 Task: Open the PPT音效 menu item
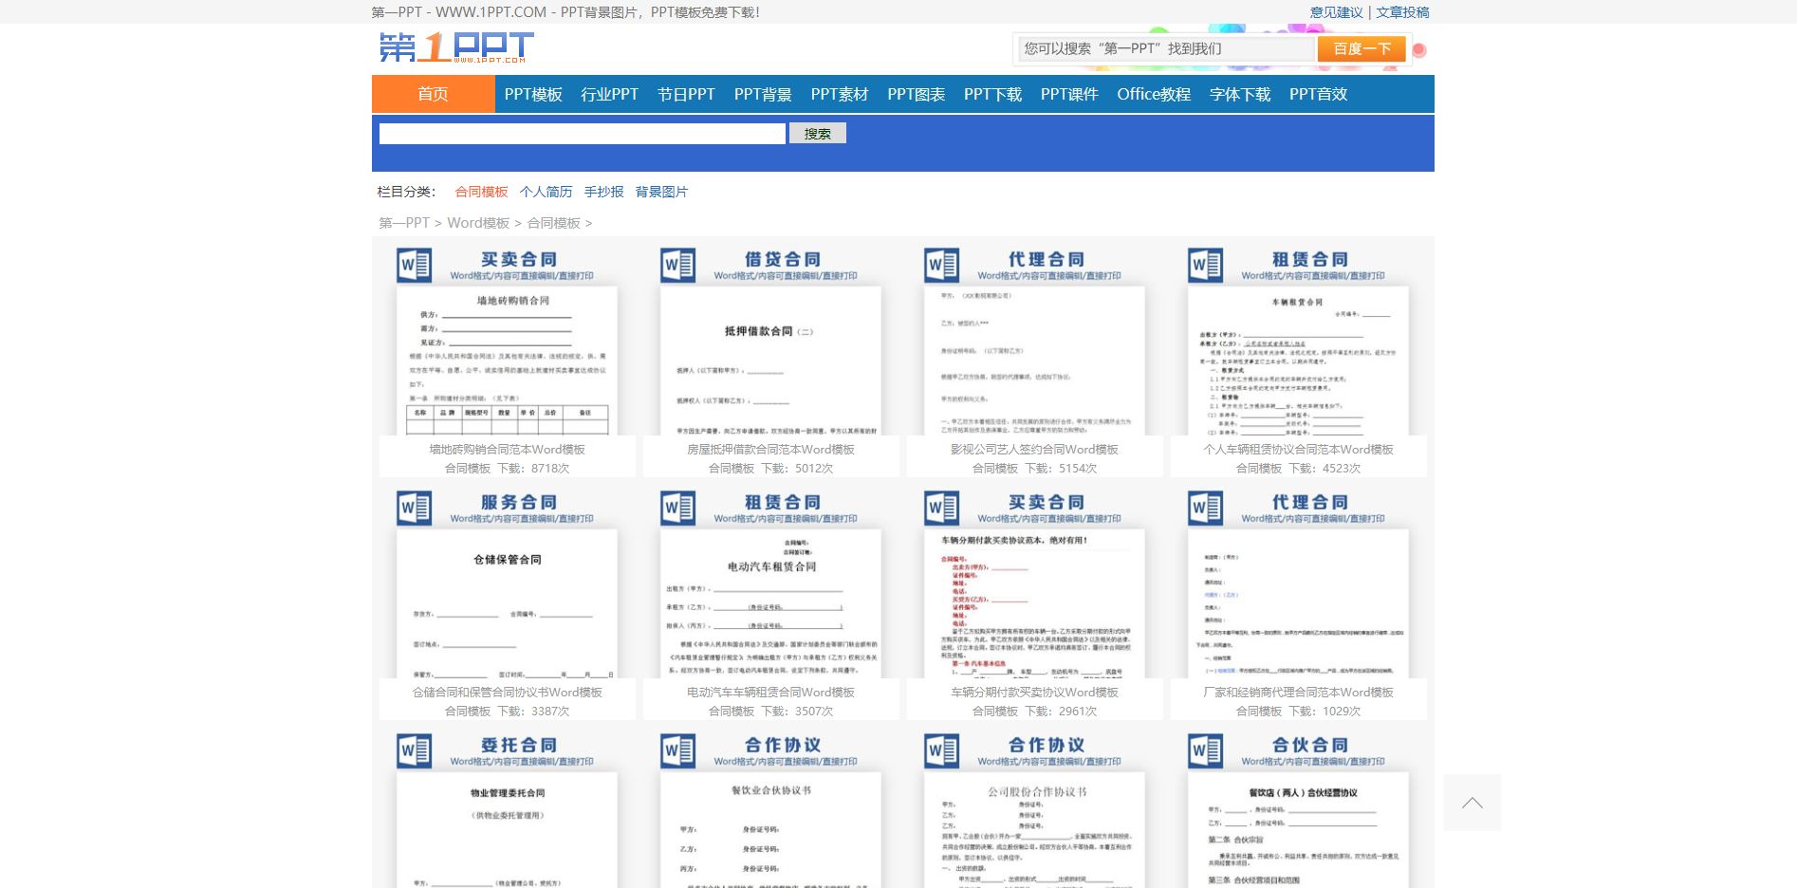point(1318,94)
